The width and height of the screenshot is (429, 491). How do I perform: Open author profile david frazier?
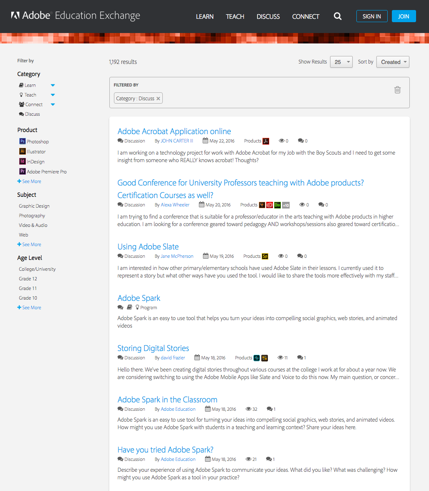coord(173,358)
